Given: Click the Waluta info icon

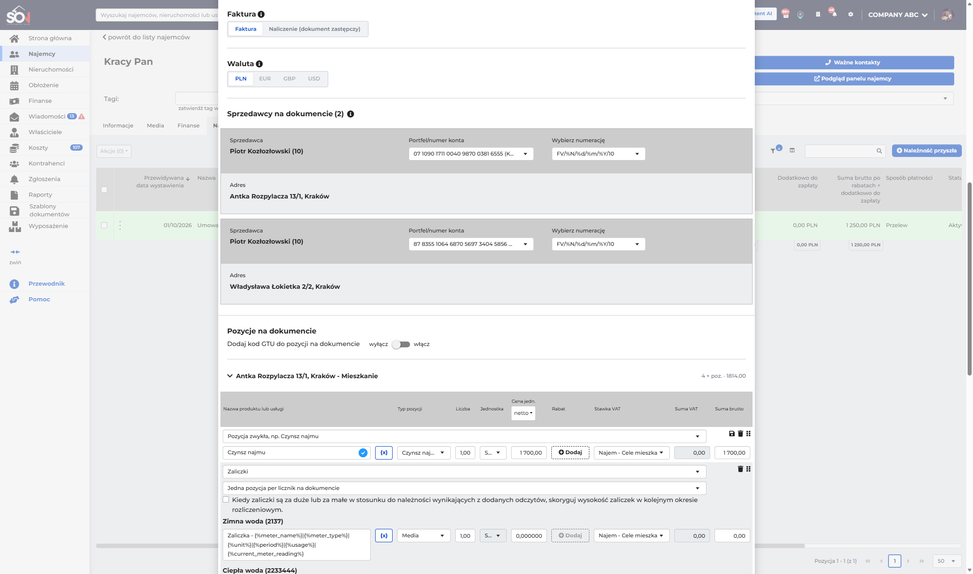Looking at the screenshot, I should click(259, 64).
